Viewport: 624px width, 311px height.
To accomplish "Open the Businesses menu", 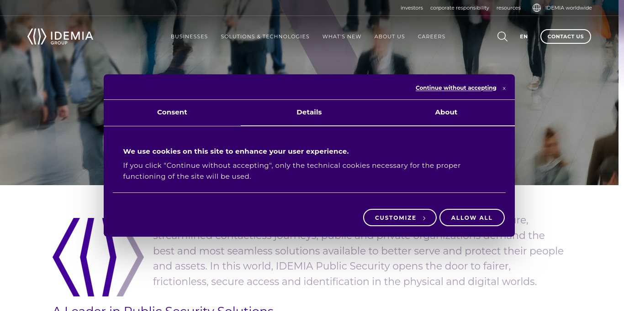I will tap(189, 36).
